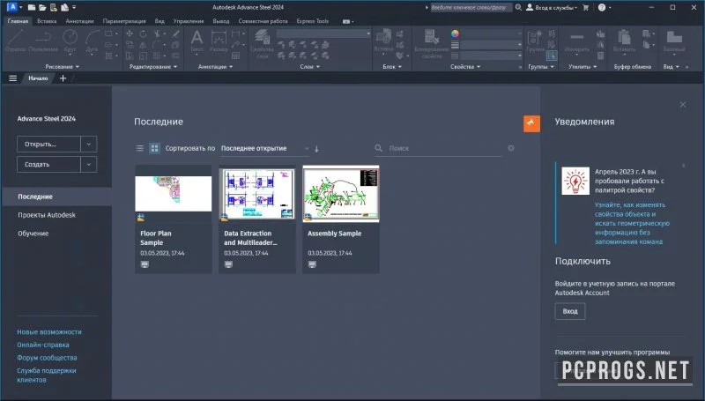Viewport: 705px width, 401px height.
Task: Open the Вход в службы dropdown
Action: (x=552, y=8)
